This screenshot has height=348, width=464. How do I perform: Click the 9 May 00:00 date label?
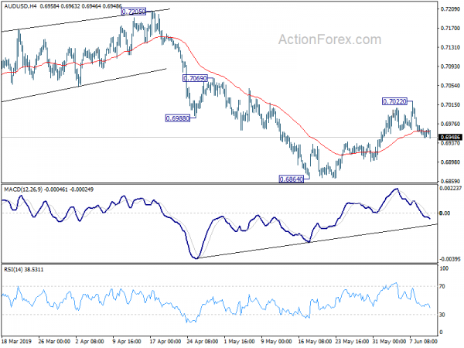(276, 341)
